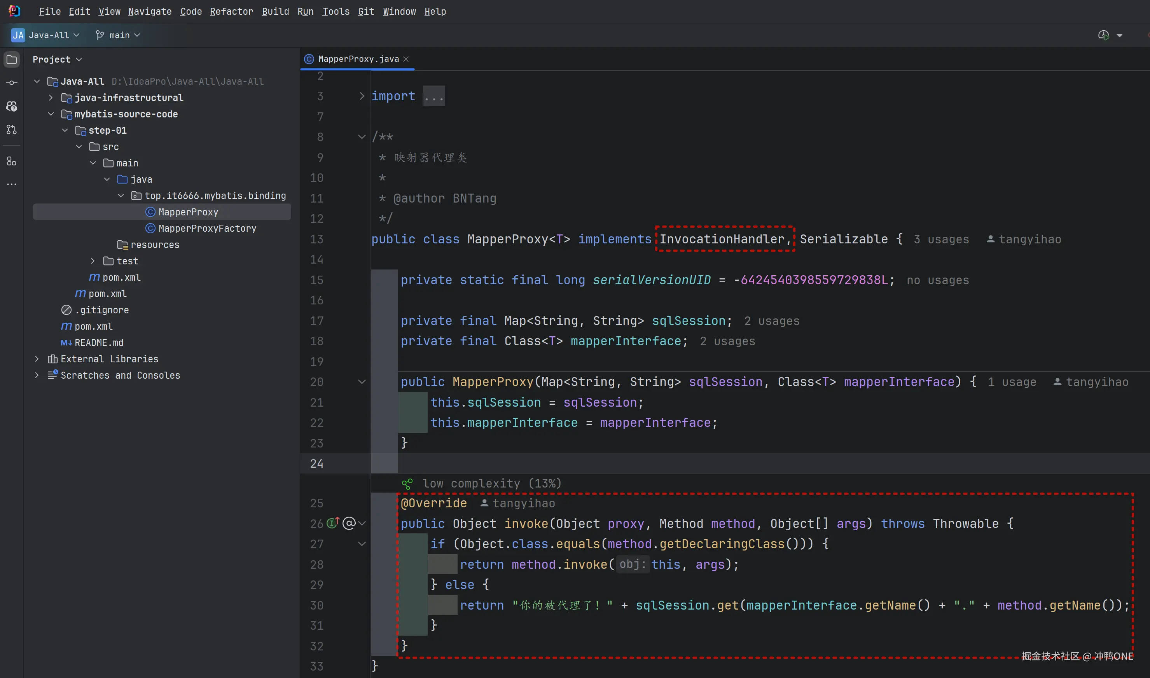Close the MapperProxy.java editor tab

click(406, 59)
